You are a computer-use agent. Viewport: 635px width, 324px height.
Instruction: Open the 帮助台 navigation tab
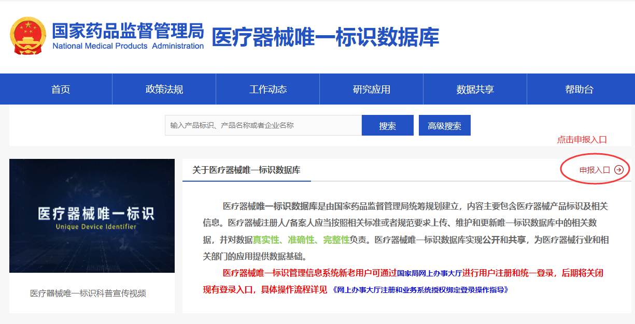click(x=579, y=89)
